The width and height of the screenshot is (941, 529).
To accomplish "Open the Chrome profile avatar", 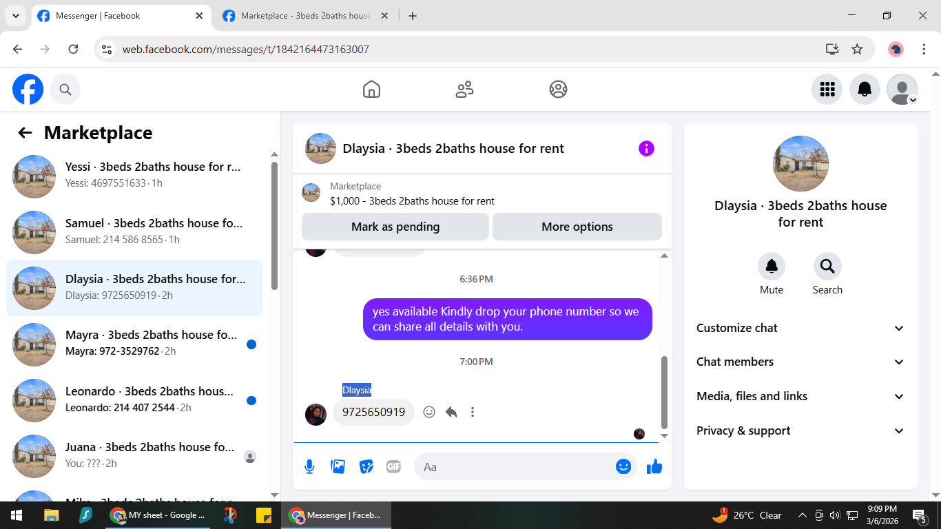I will (x=896, y=49).
